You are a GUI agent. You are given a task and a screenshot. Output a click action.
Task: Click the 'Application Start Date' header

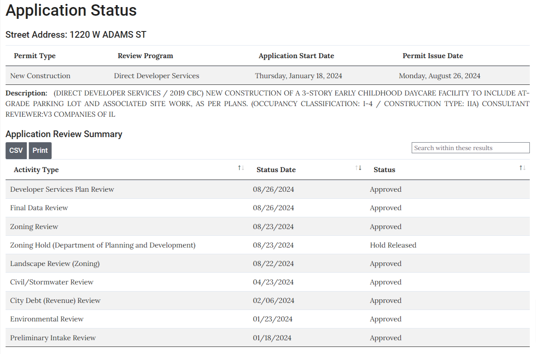[x=296, y=56]
